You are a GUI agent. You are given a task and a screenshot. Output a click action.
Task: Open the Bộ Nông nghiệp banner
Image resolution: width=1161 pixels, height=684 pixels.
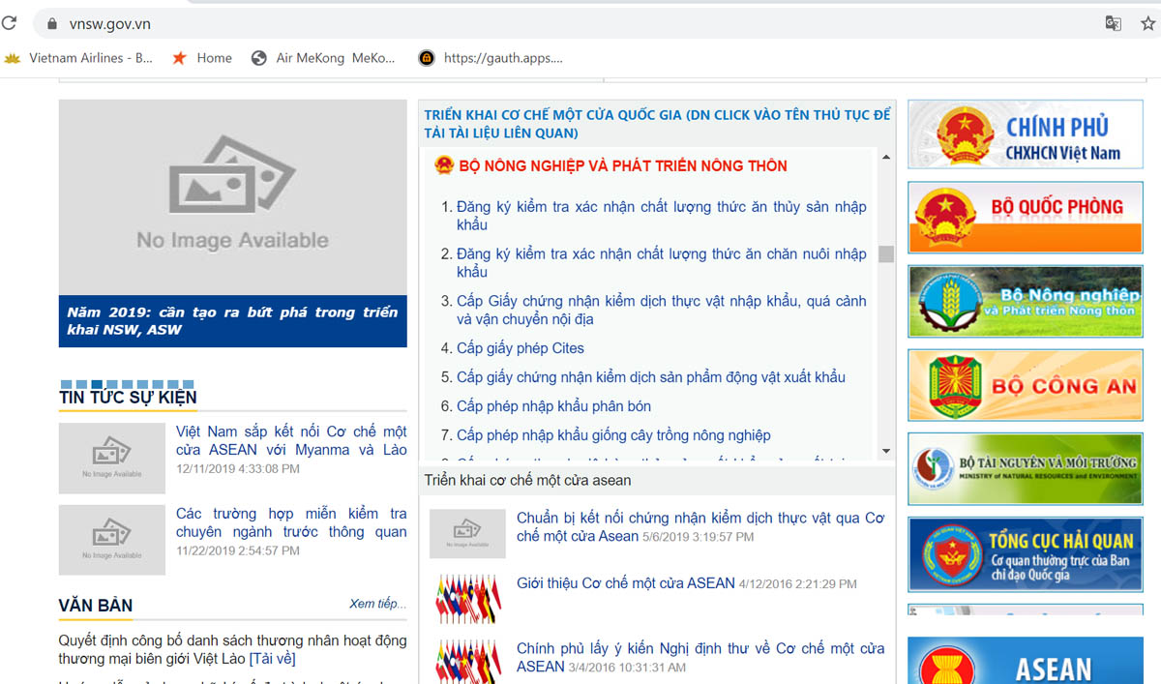coord(1026,301)
